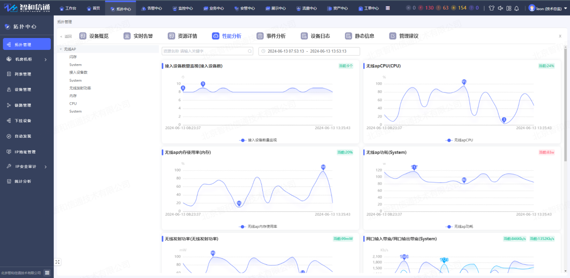Click the yellow 154 alarm count badge
The width and height of the screenshot is (570, 278).
pyautogui.click(x=459, y=8)
